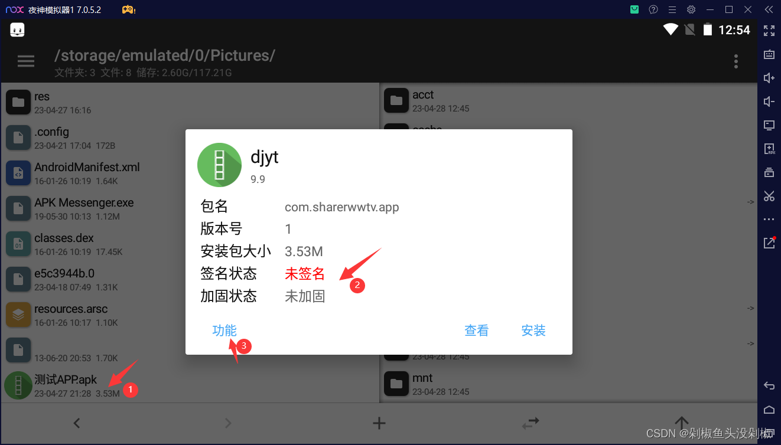Screen dimensions: 781x445
Task: Go back with the left chevron
Action: click(x=76, y=423)
